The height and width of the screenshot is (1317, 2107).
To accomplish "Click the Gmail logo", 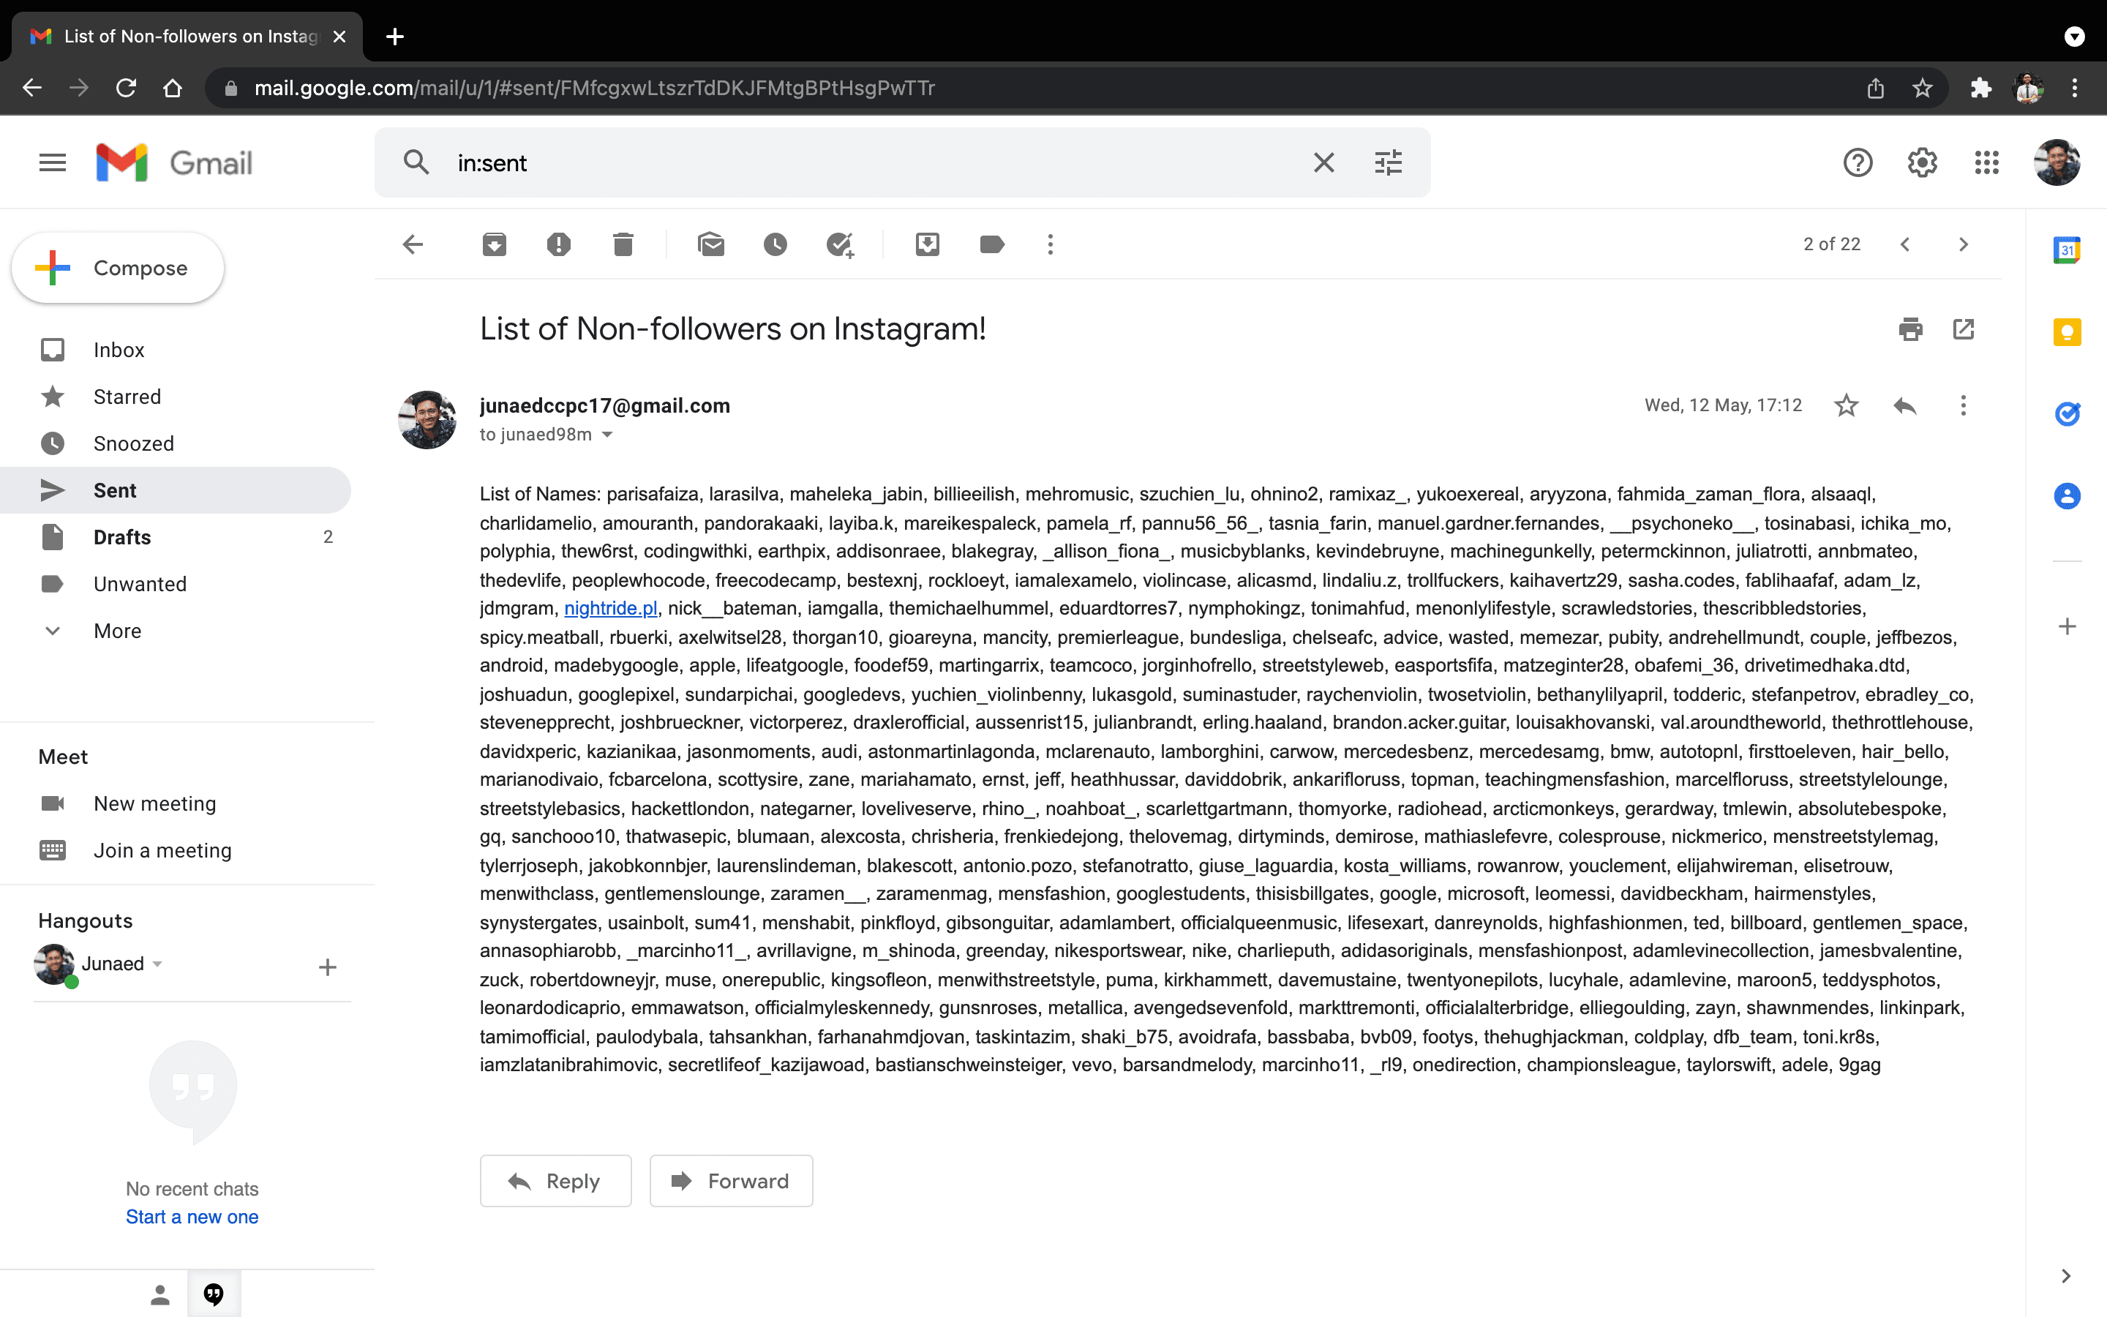I will point(174,162).
